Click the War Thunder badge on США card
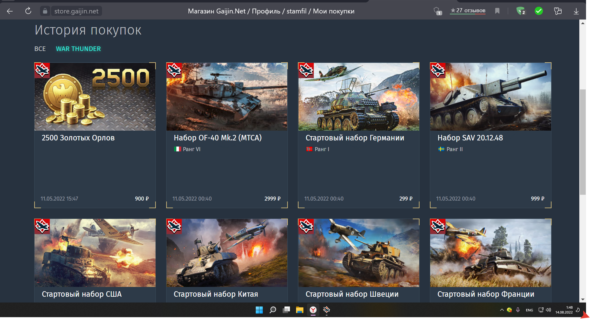This screenshot has height=319, width=590. pyautogui.click(x=42, y=227)
